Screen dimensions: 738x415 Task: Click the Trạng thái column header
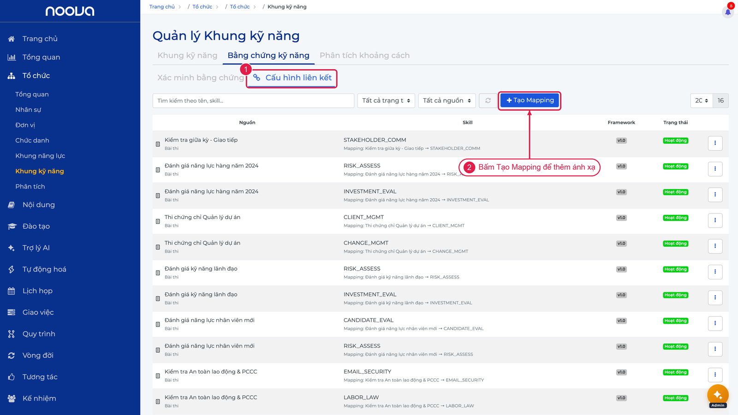click(675, 123)
